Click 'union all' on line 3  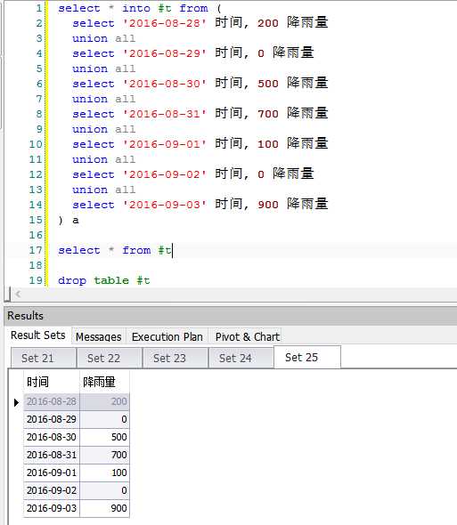(104, 38)
